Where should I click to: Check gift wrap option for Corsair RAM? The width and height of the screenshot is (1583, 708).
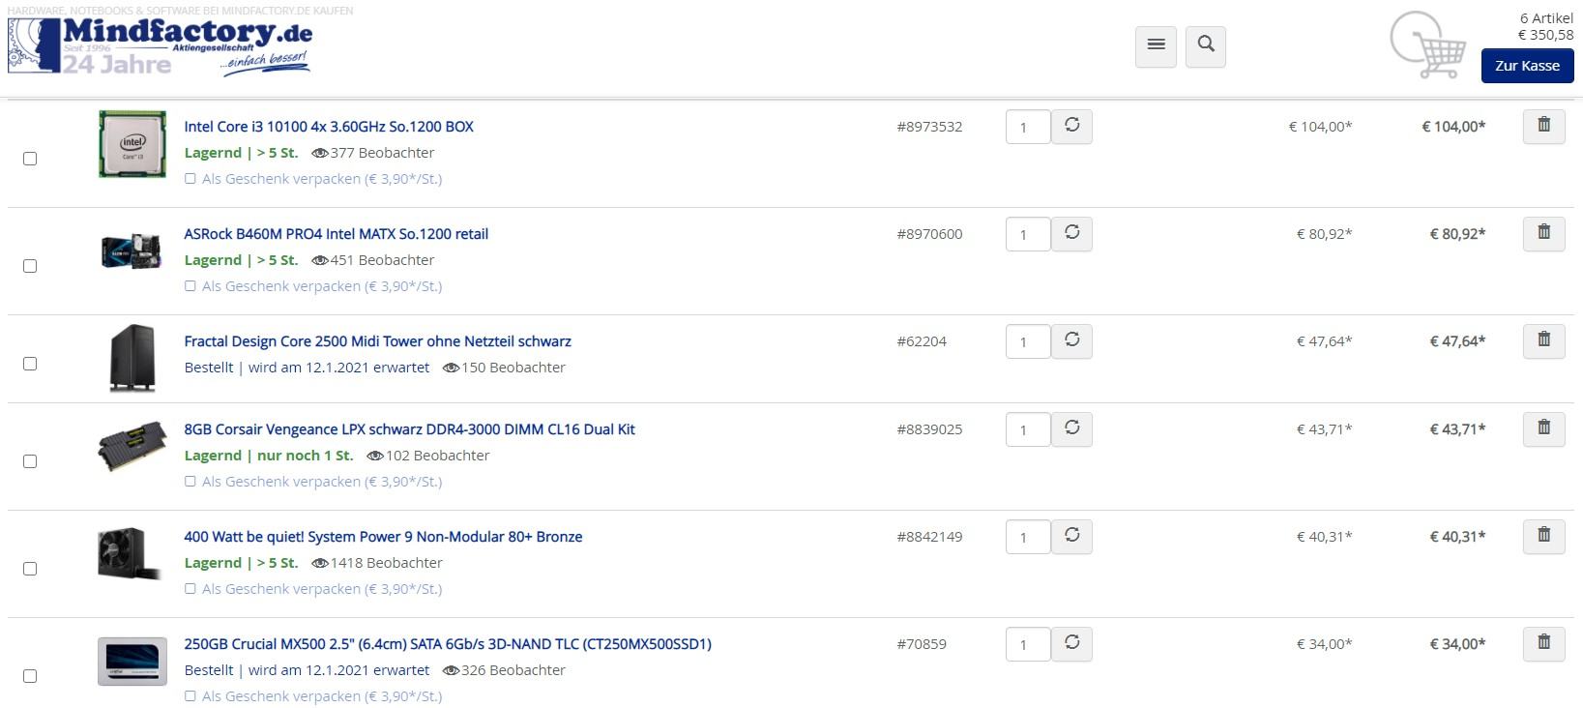pos(191,482)
